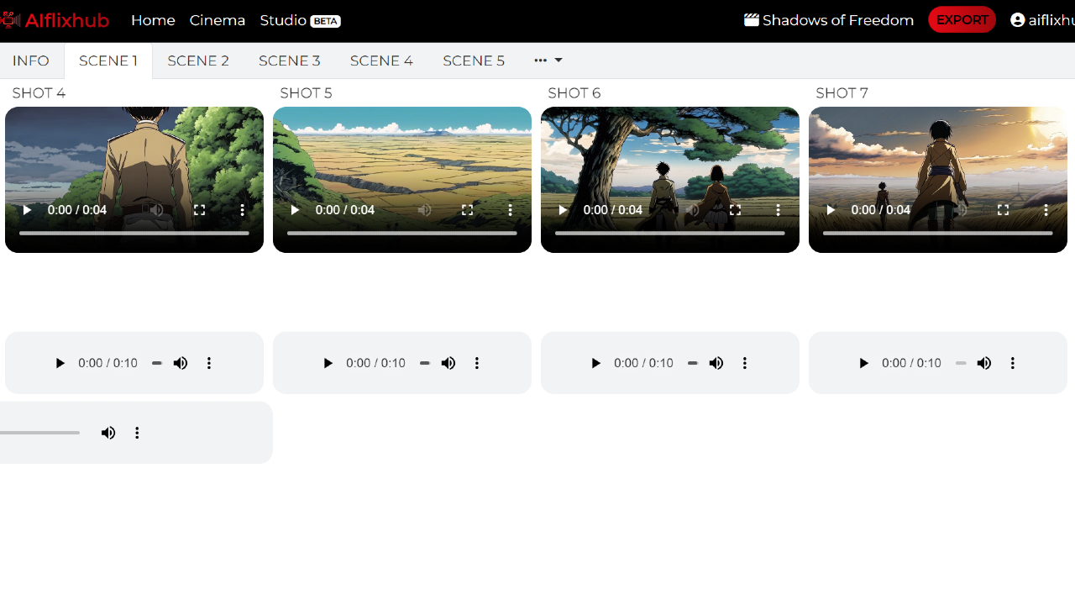Open the SCENE 3 tab

290,60
